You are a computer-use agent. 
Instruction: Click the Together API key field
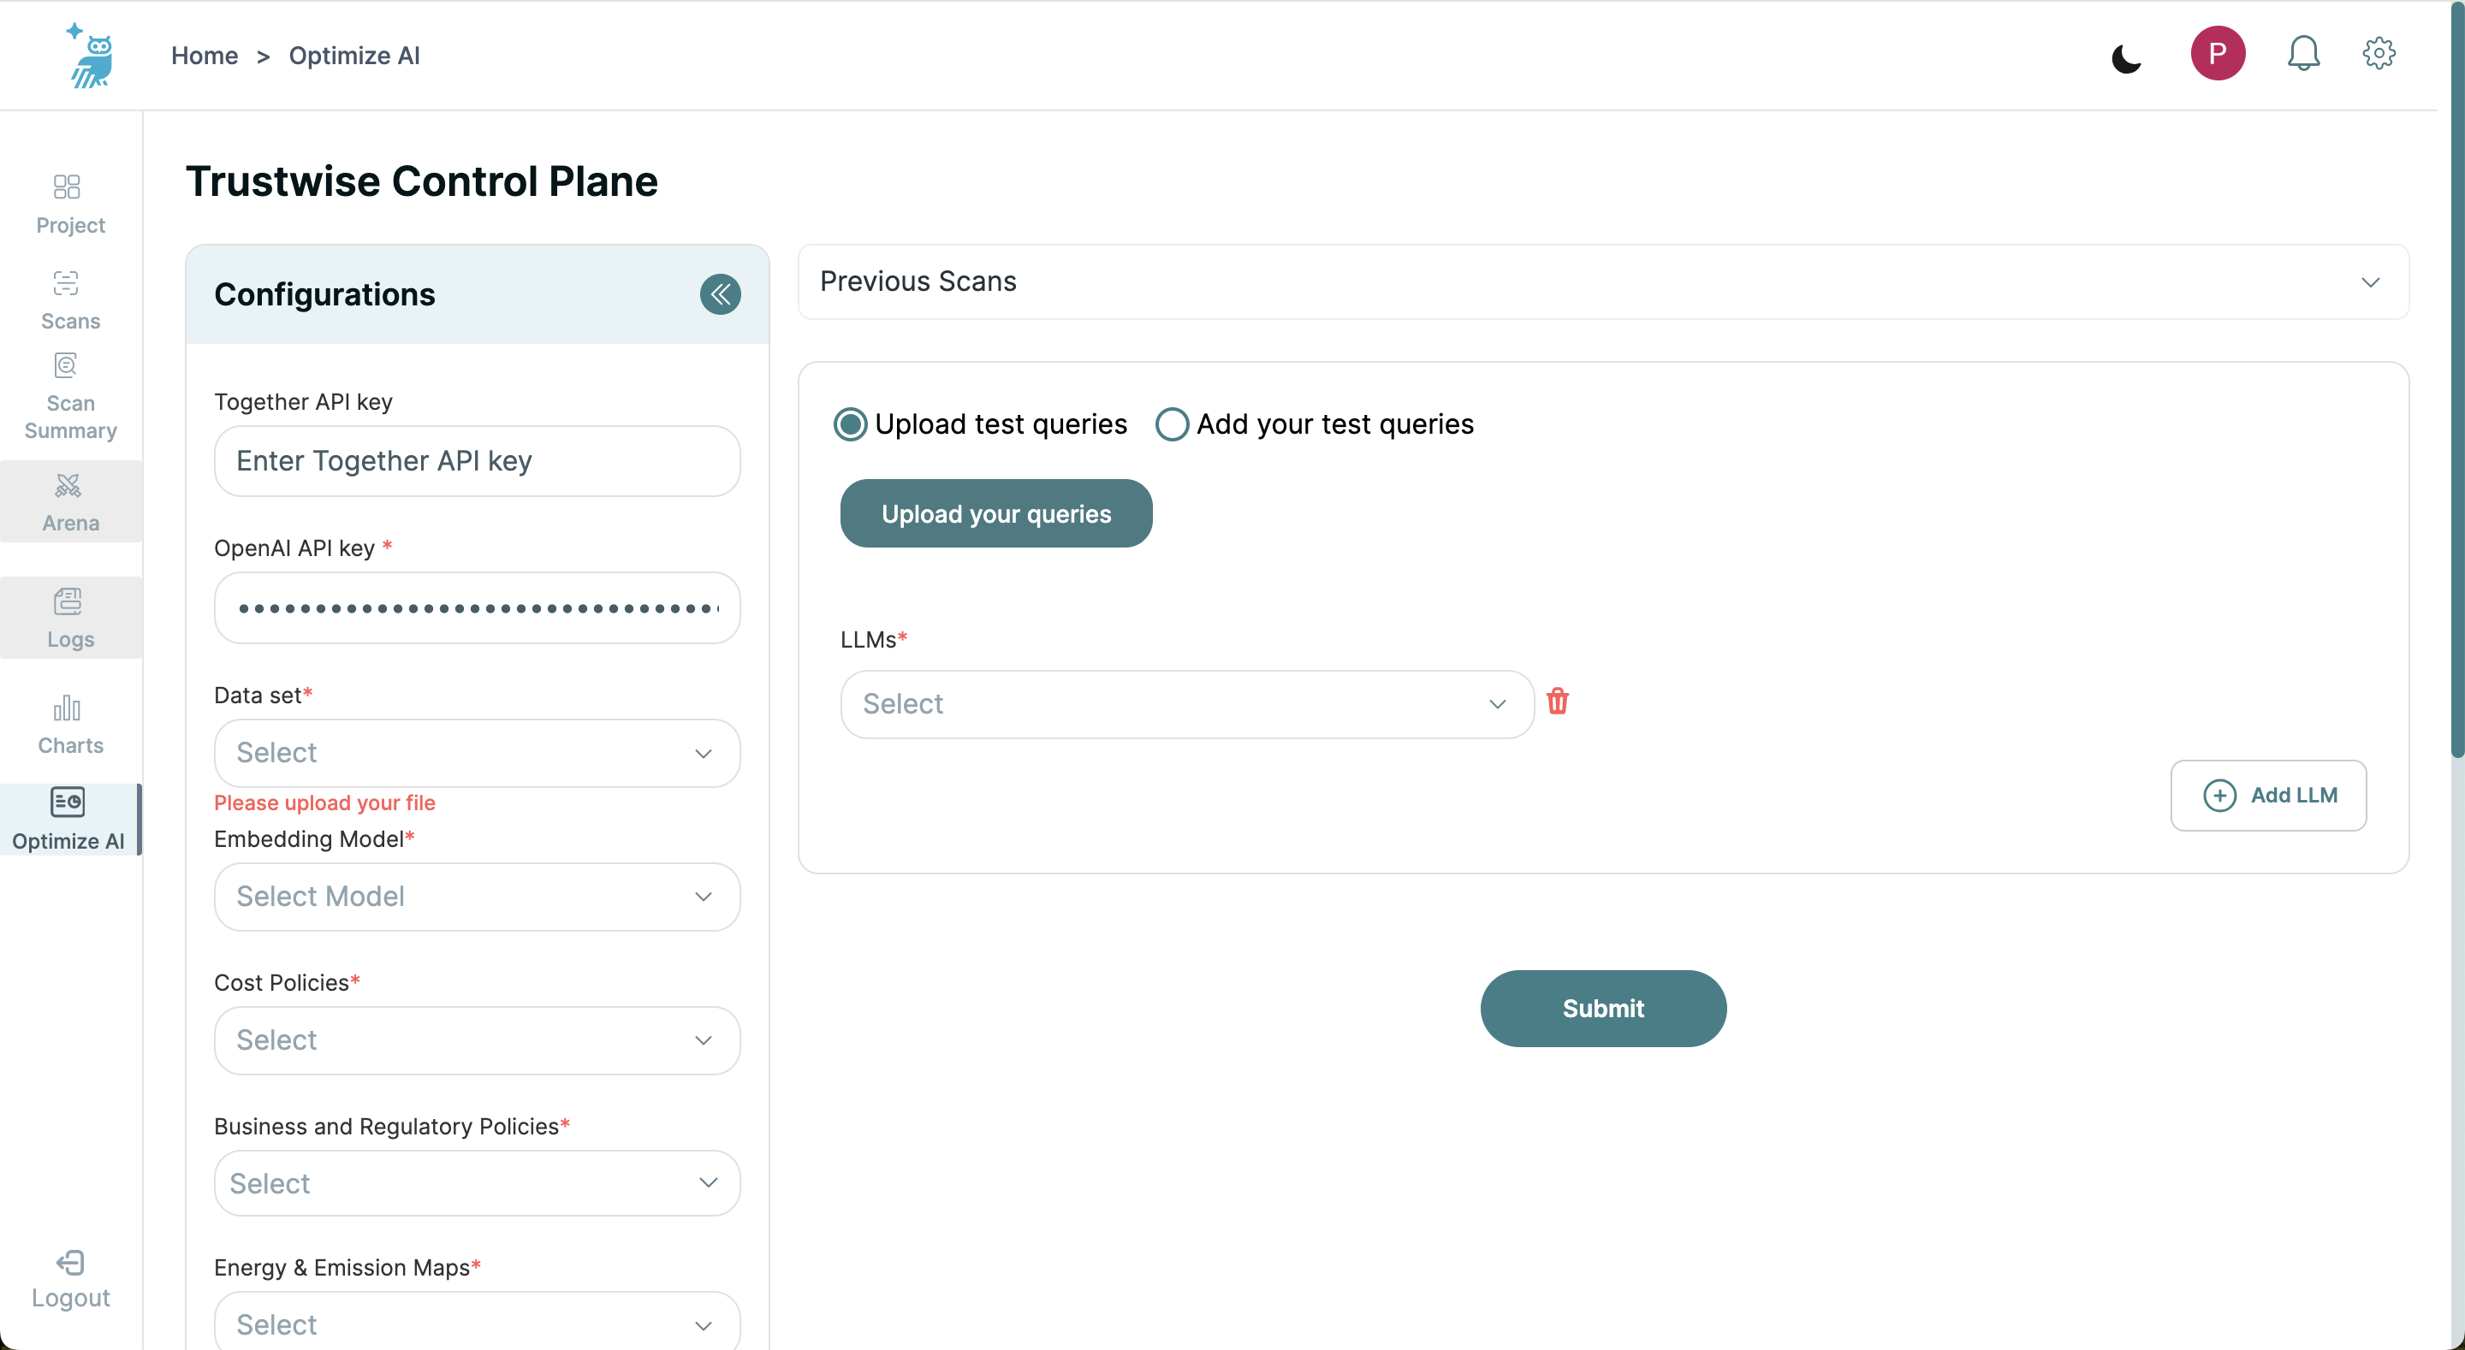point(477,461)
